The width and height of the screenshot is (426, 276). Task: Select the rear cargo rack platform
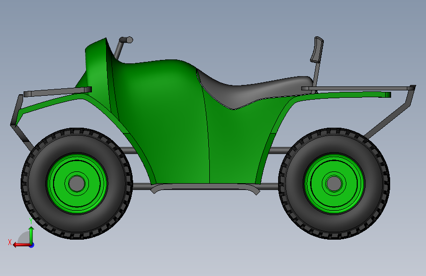[358, 88]
